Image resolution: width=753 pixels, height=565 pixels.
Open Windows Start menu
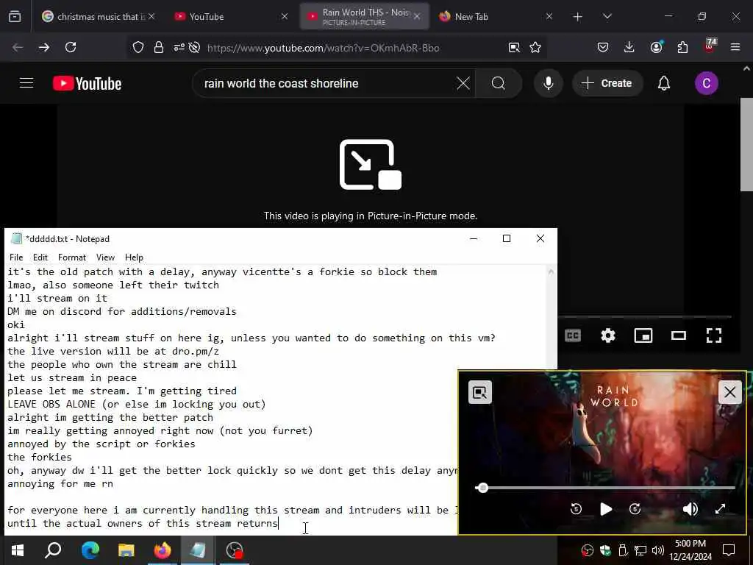click(18, 550)
